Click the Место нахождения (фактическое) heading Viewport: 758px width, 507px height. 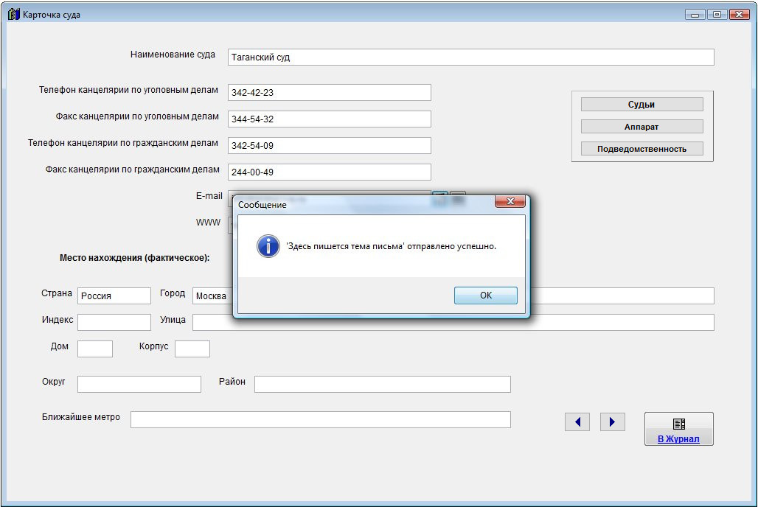click(x=134, y=258)
